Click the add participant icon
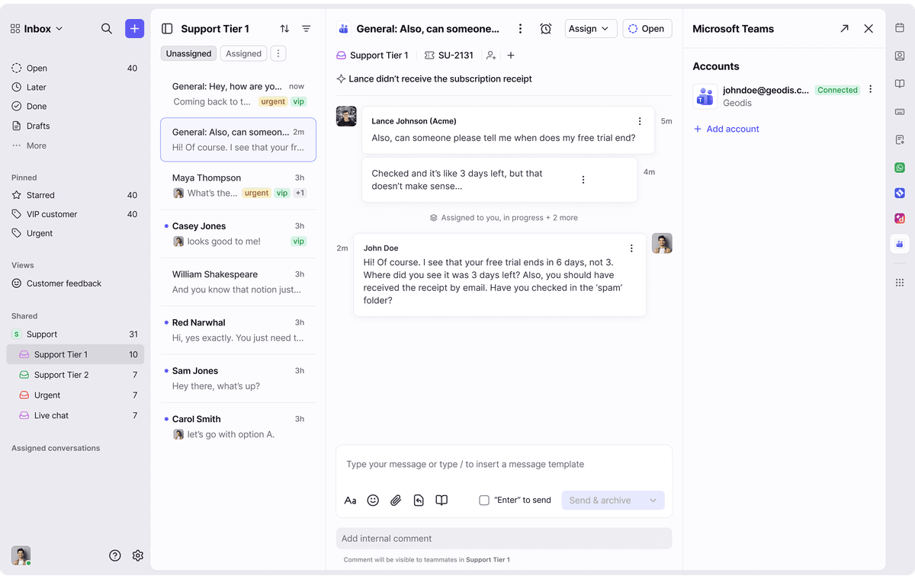 click(491, 56)
